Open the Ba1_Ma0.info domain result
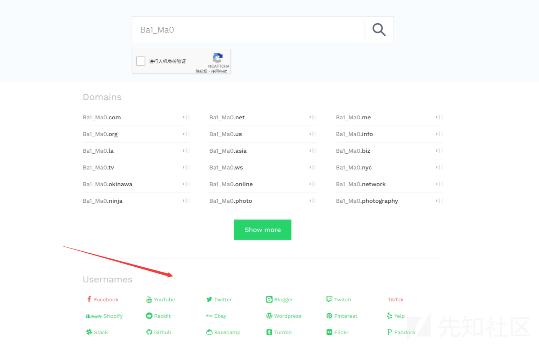 pos(354,134)
